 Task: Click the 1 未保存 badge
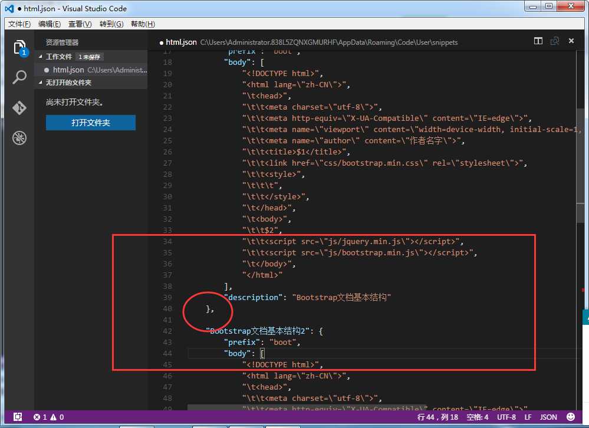pos(89,57)
